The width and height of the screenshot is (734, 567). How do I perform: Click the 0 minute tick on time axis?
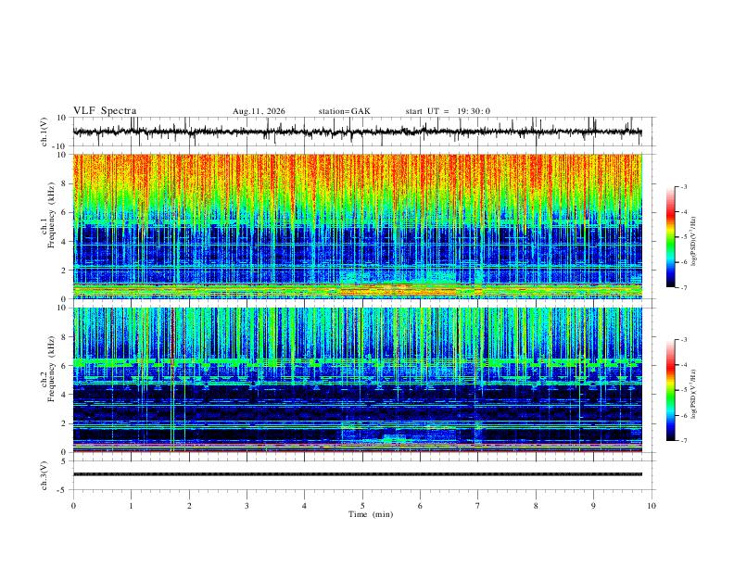click(73, 506)
